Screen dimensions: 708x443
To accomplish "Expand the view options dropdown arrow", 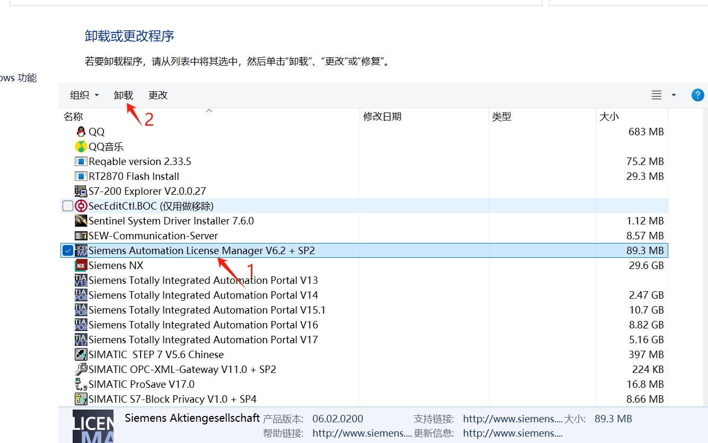I will coord(674,95).
